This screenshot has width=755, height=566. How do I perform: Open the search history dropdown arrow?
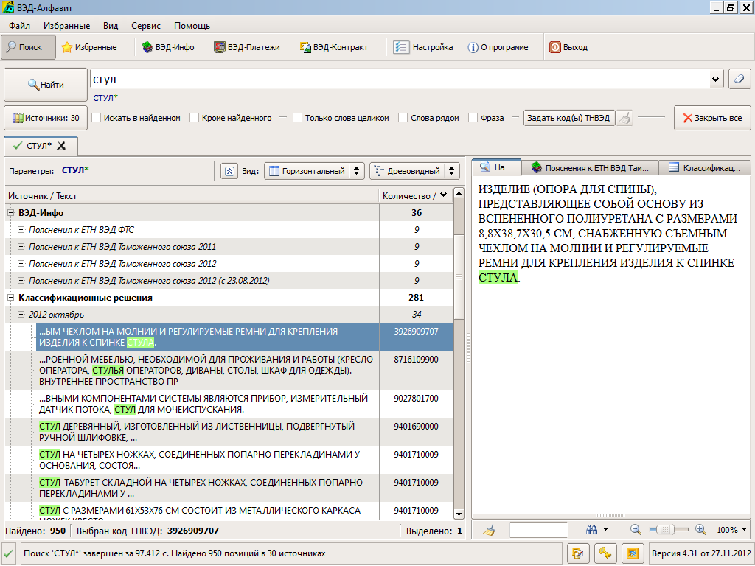click(716, 80)
